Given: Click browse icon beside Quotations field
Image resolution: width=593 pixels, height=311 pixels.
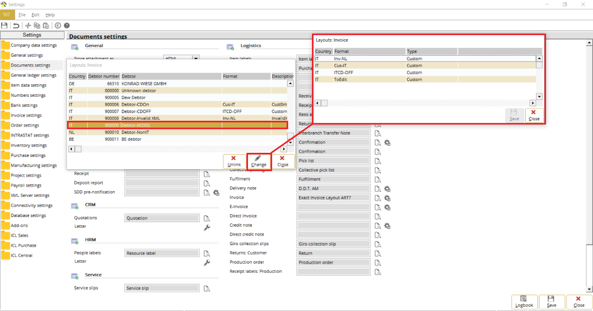Looking at the screenshot, I should pyautogui.click(x=207, y=218).
